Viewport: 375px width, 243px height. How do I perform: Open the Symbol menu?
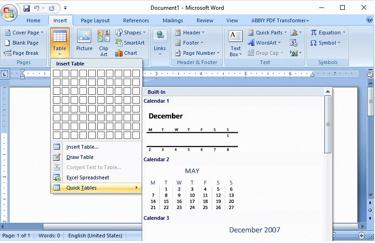[325, 43]
